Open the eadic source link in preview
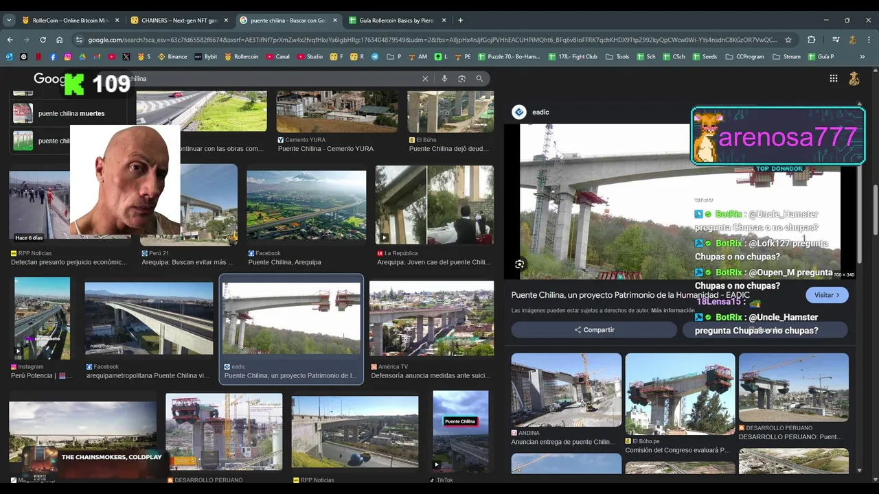The image size is (879, 494). coord(532,112)
